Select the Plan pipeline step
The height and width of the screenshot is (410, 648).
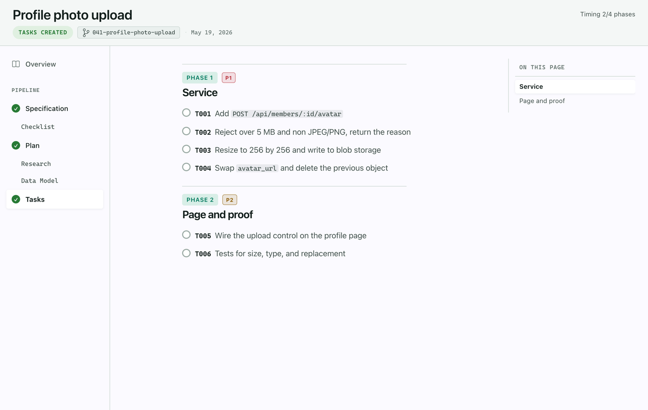pos(55,145)
